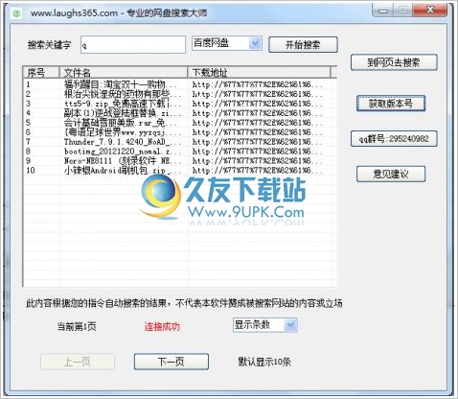This screenshot has width=458, height=399.
Task: Select row 8 booting_20121220_nomal
Action: 180,152
